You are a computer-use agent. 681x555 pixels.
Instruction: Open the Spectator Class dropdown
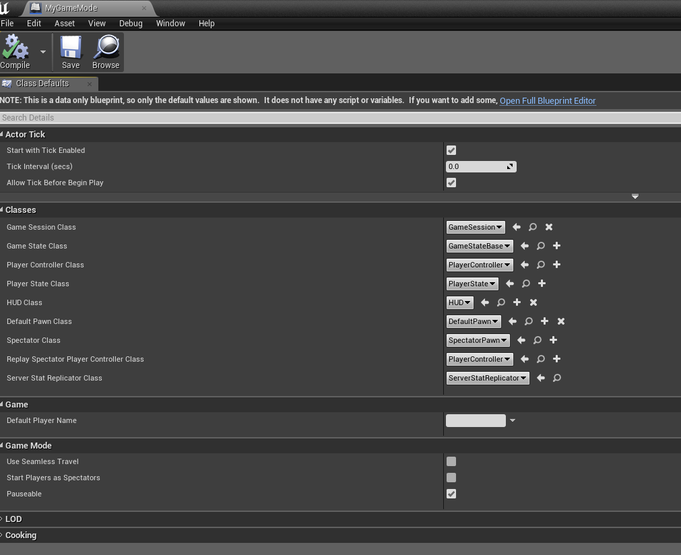coord(478,340)
